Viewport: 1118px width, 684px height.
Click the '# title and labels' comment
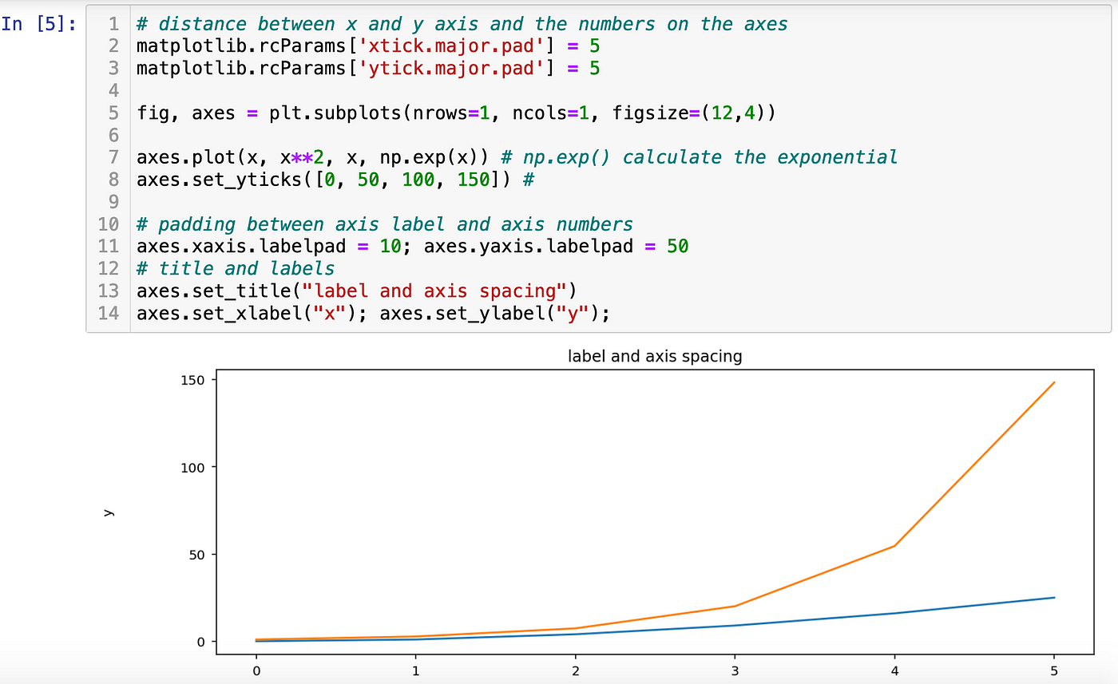[x=236, y=268]
